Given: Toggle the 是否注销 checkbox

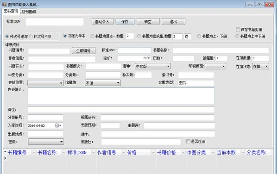Looking at the screenshot, I should [188, 141].
